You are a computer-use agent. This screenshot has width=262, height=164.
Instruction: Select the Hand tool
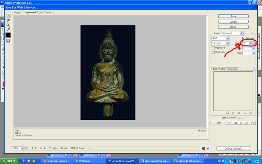click(8, 16)
